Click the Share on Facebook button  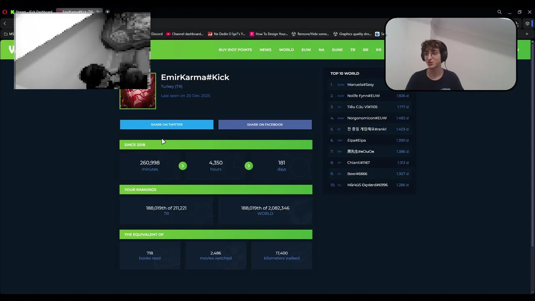265,125
